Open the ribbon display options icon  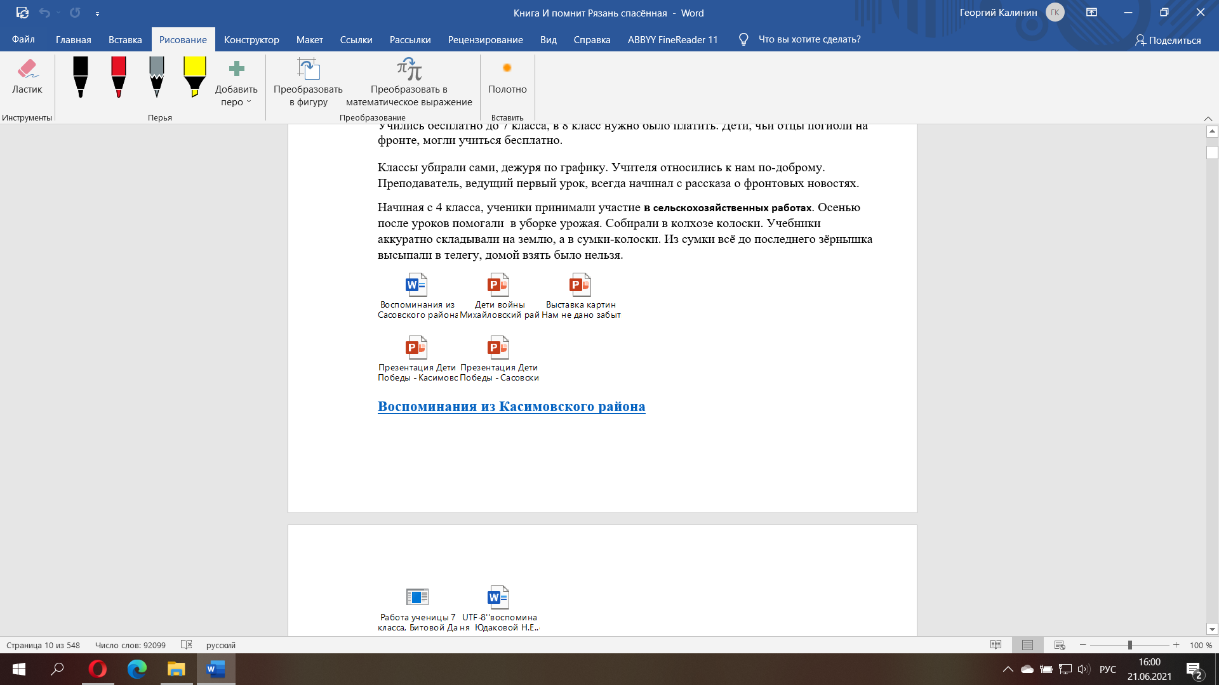coord(1091,13)
